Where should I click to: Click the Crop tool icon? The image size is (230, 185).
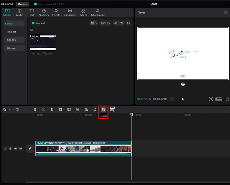click(103, 109)
